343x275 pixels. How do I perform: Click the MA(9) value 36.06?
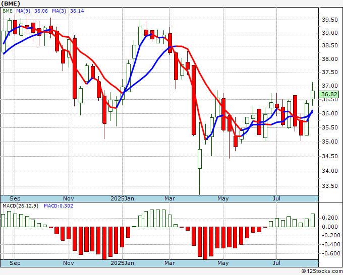[x=41, y=11]
